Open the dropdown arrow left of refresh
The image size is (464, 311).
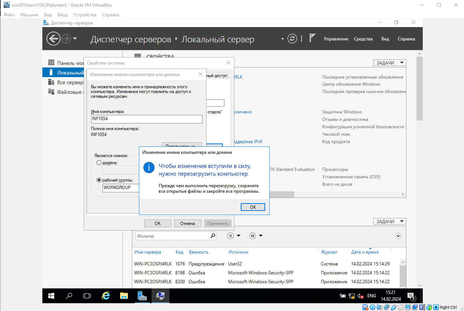tap(282, 39)
